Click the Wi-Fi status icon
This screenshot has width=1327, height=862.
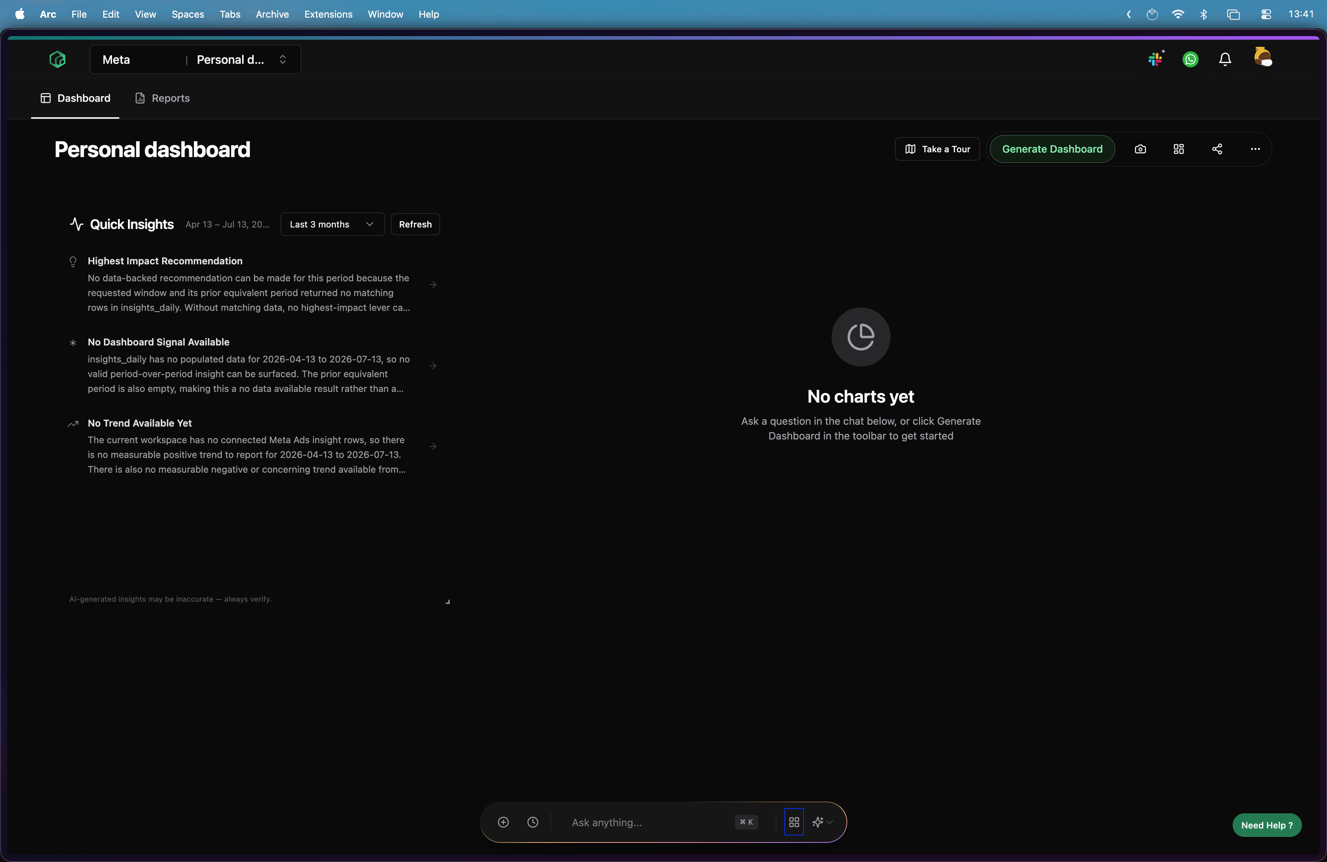tap(1178, 14)
